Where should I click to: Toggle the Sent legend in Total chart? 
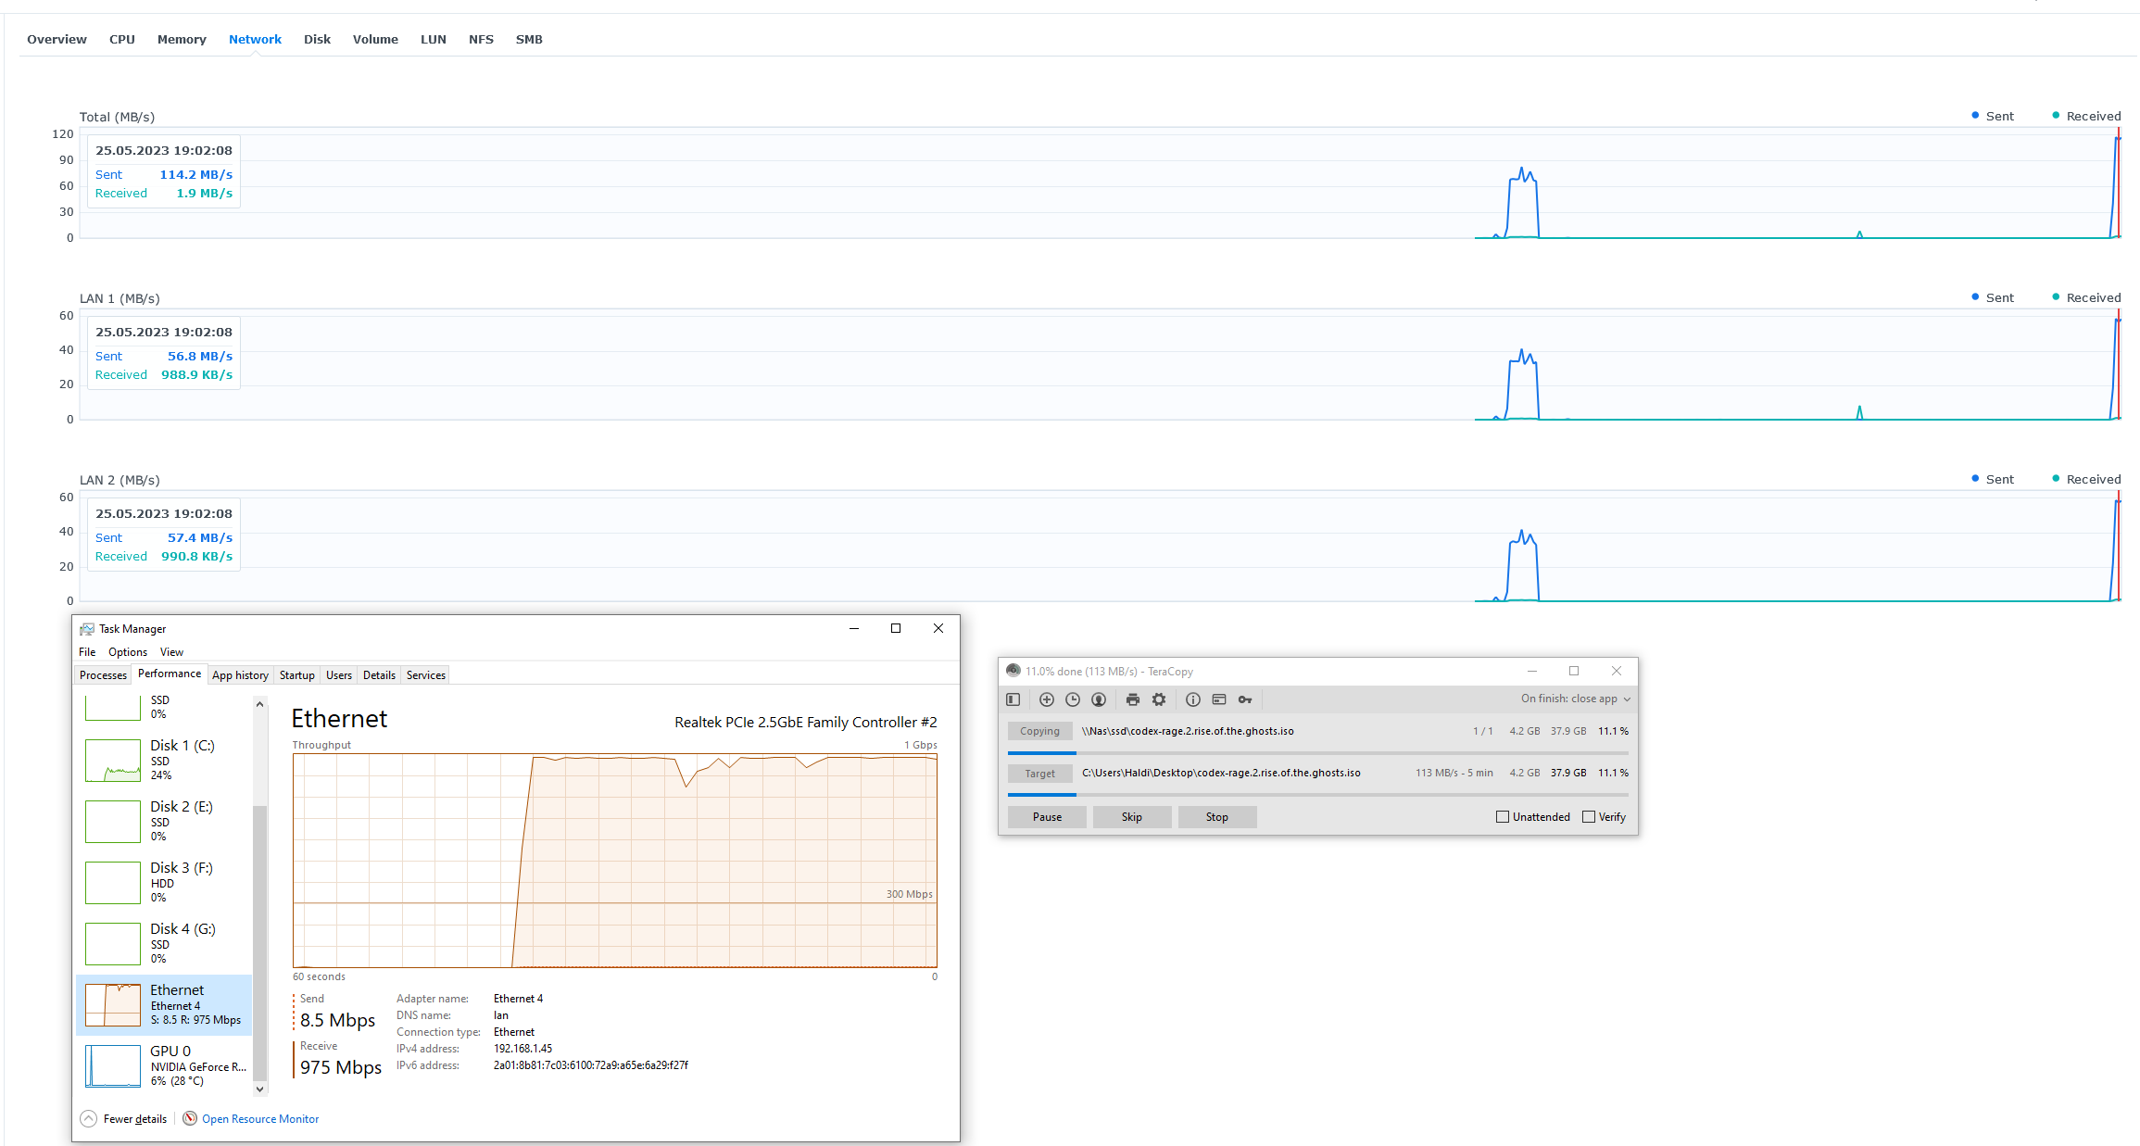1992,116
